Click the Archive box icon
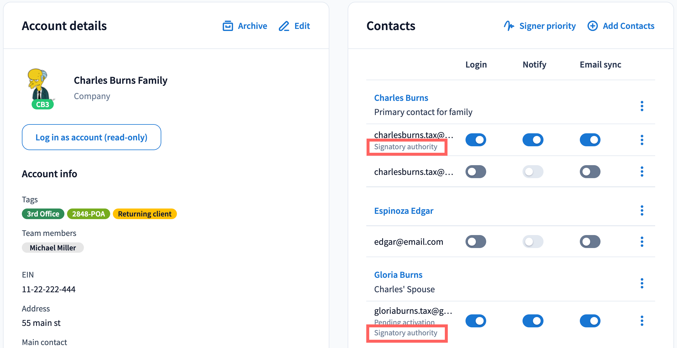This screenshot has width=677, height=348. pos(228,26)
